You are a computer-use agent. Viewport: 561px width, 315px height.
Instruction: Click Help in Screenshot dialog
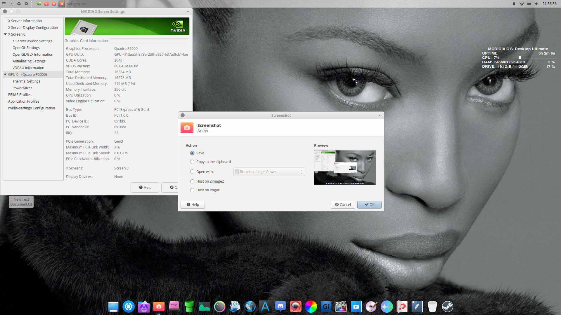click(193, 205)
